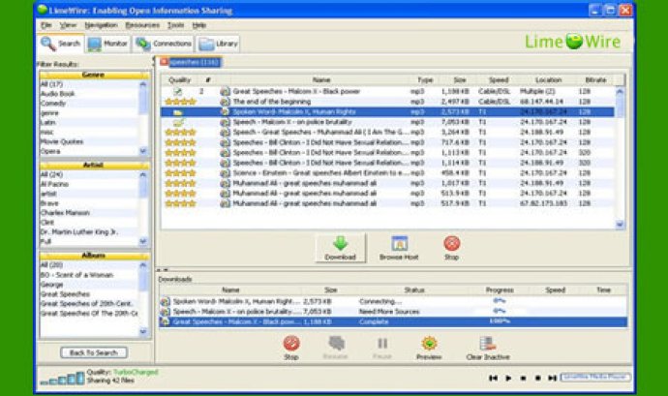Open the Help menu
Screen dimensions: 668x396
pos(199,25)
